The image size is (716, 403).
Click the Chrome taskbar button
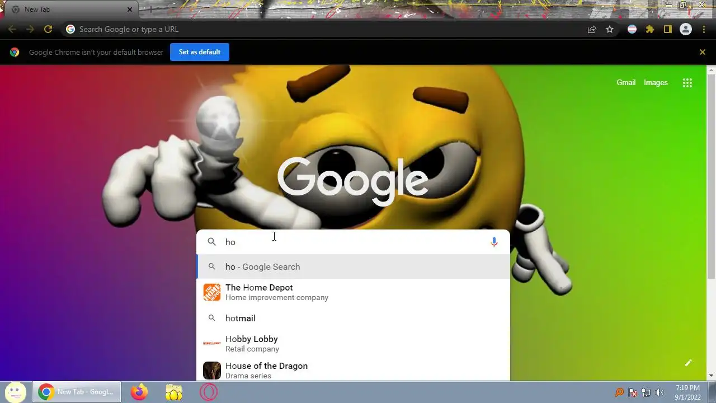pos(77,392)
